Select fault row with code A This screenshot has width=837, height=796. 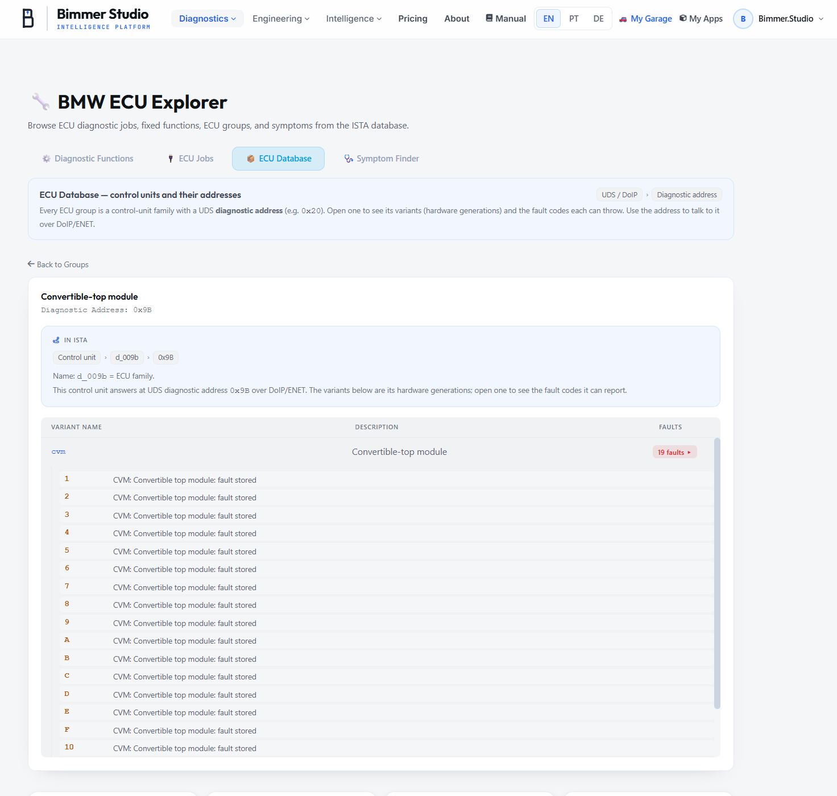pos(387,641)
